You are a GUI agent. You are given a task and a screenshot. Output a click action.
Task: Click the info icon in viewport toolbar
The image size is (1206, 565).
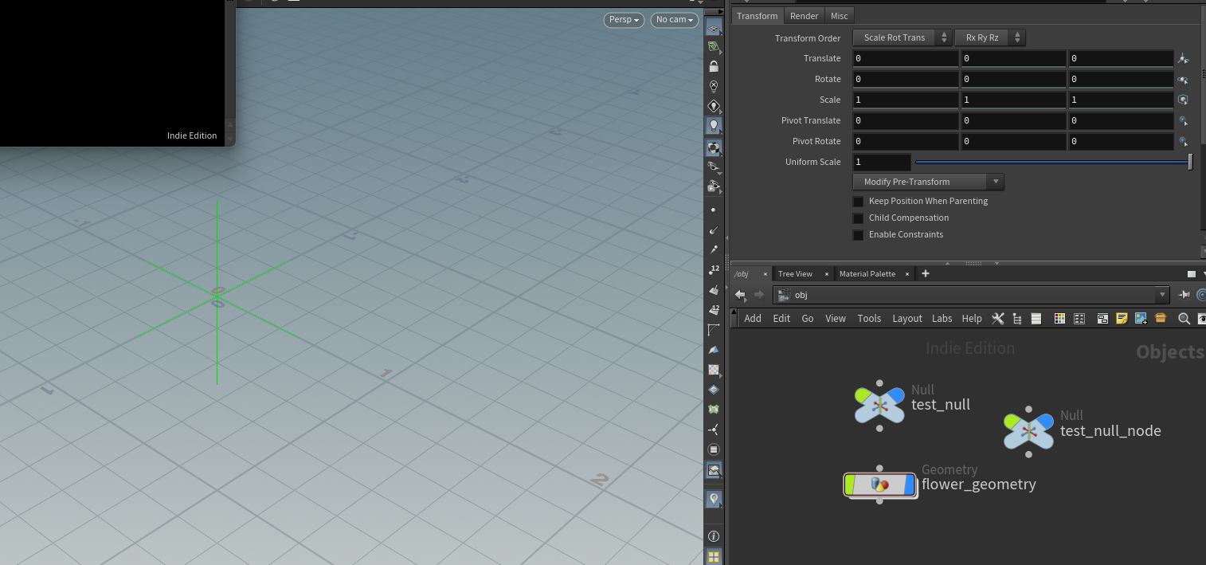click(714, 536)
